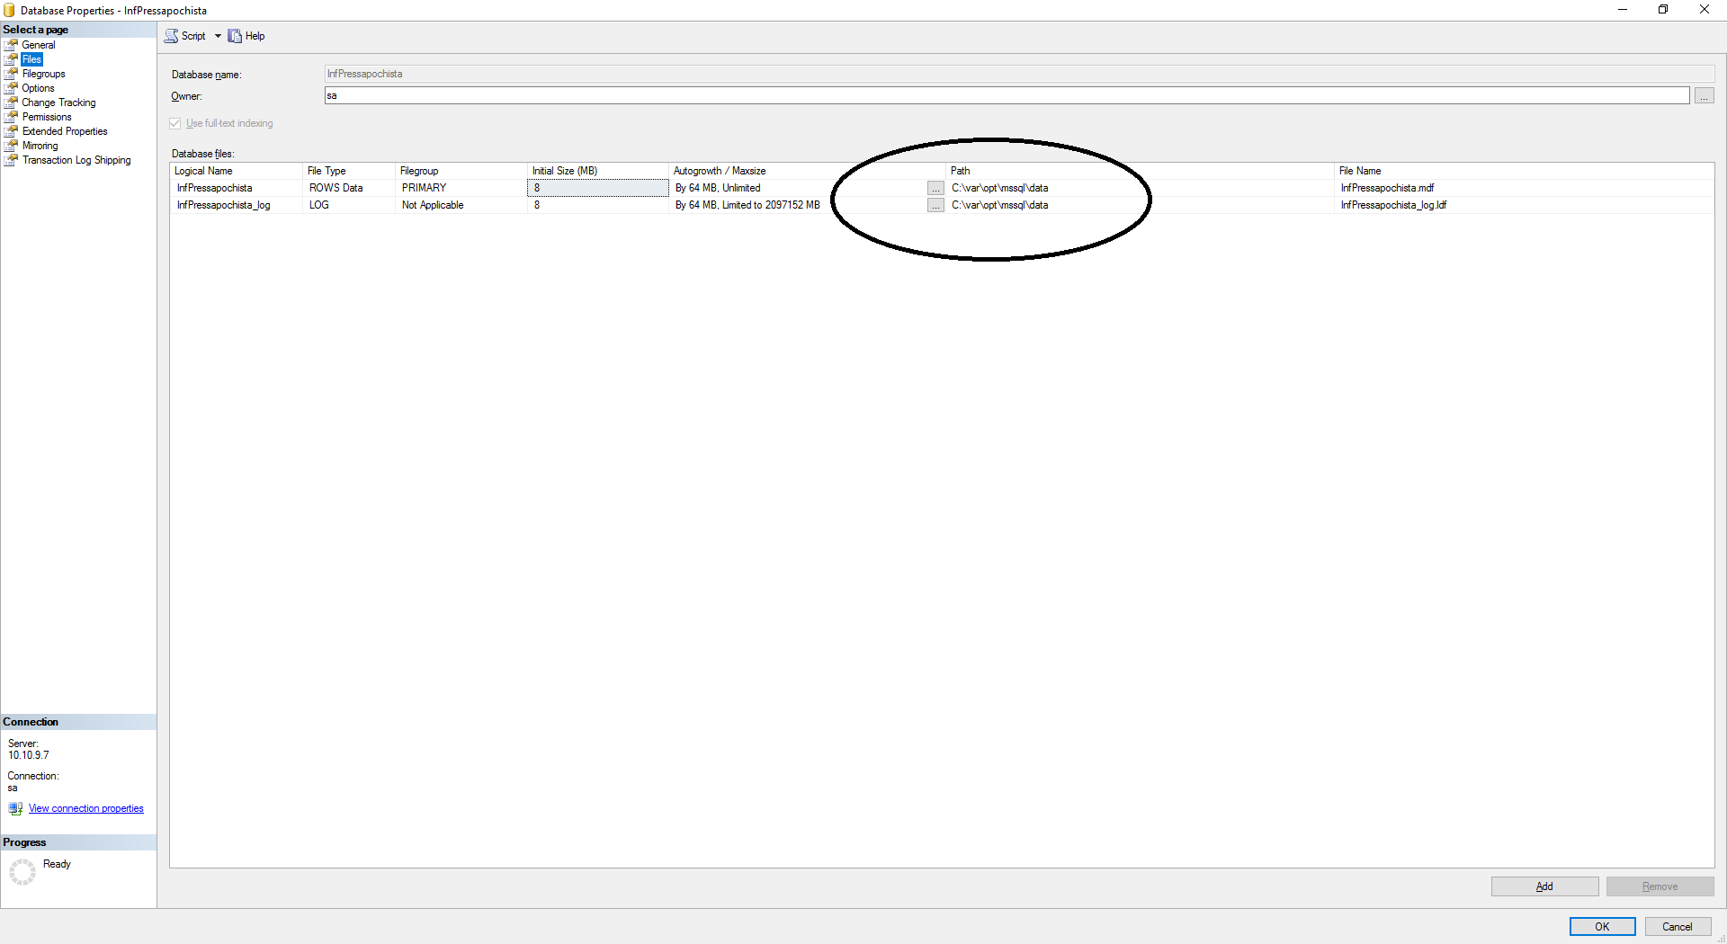The width and height of the screenshot is (1727, 944).
Task: Open the Change Tracking page
Action: point(58,102)
